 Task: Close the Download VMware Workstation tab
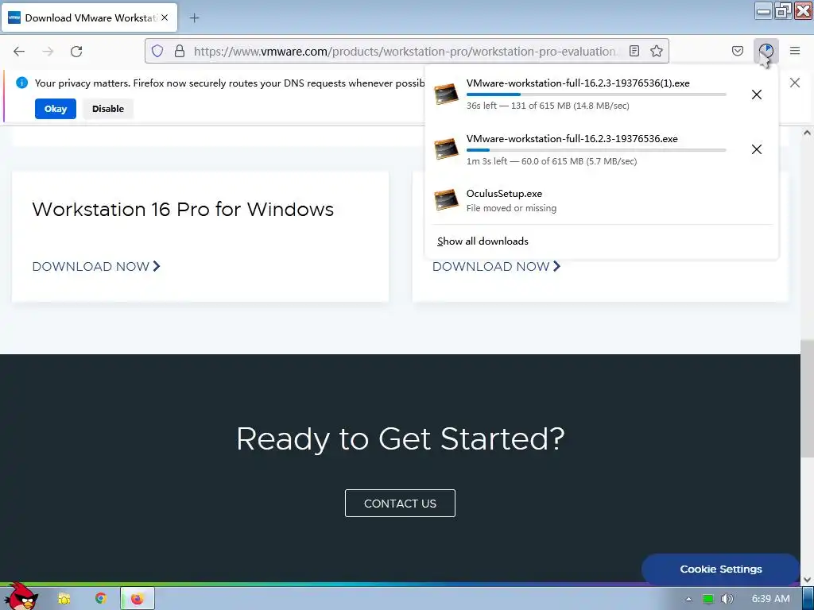[x=165, y=17]
